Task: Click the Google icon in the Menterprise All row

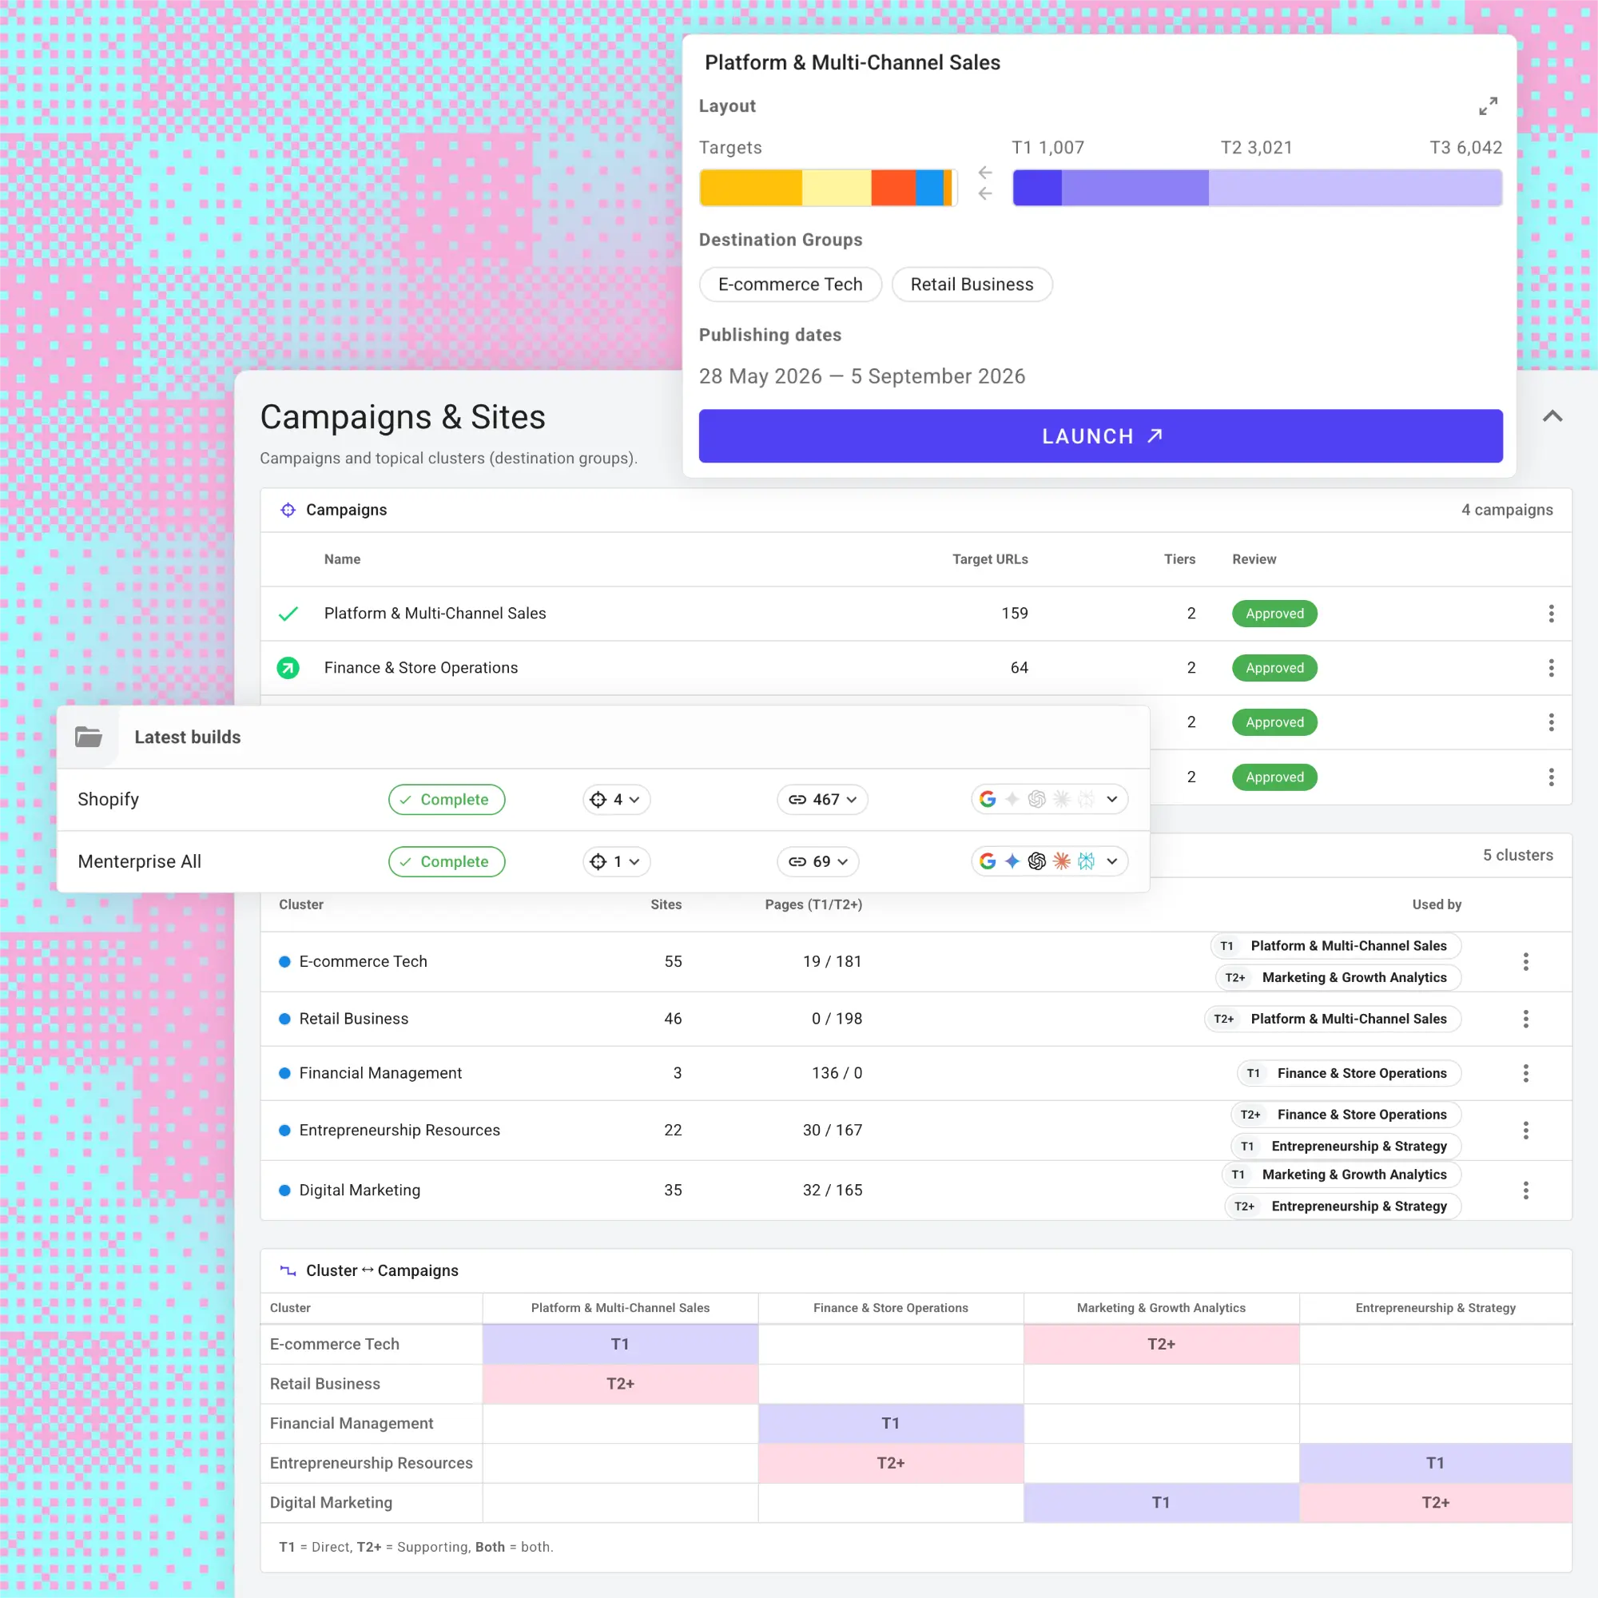Action: pyautogui.click(x=988, y=861)
